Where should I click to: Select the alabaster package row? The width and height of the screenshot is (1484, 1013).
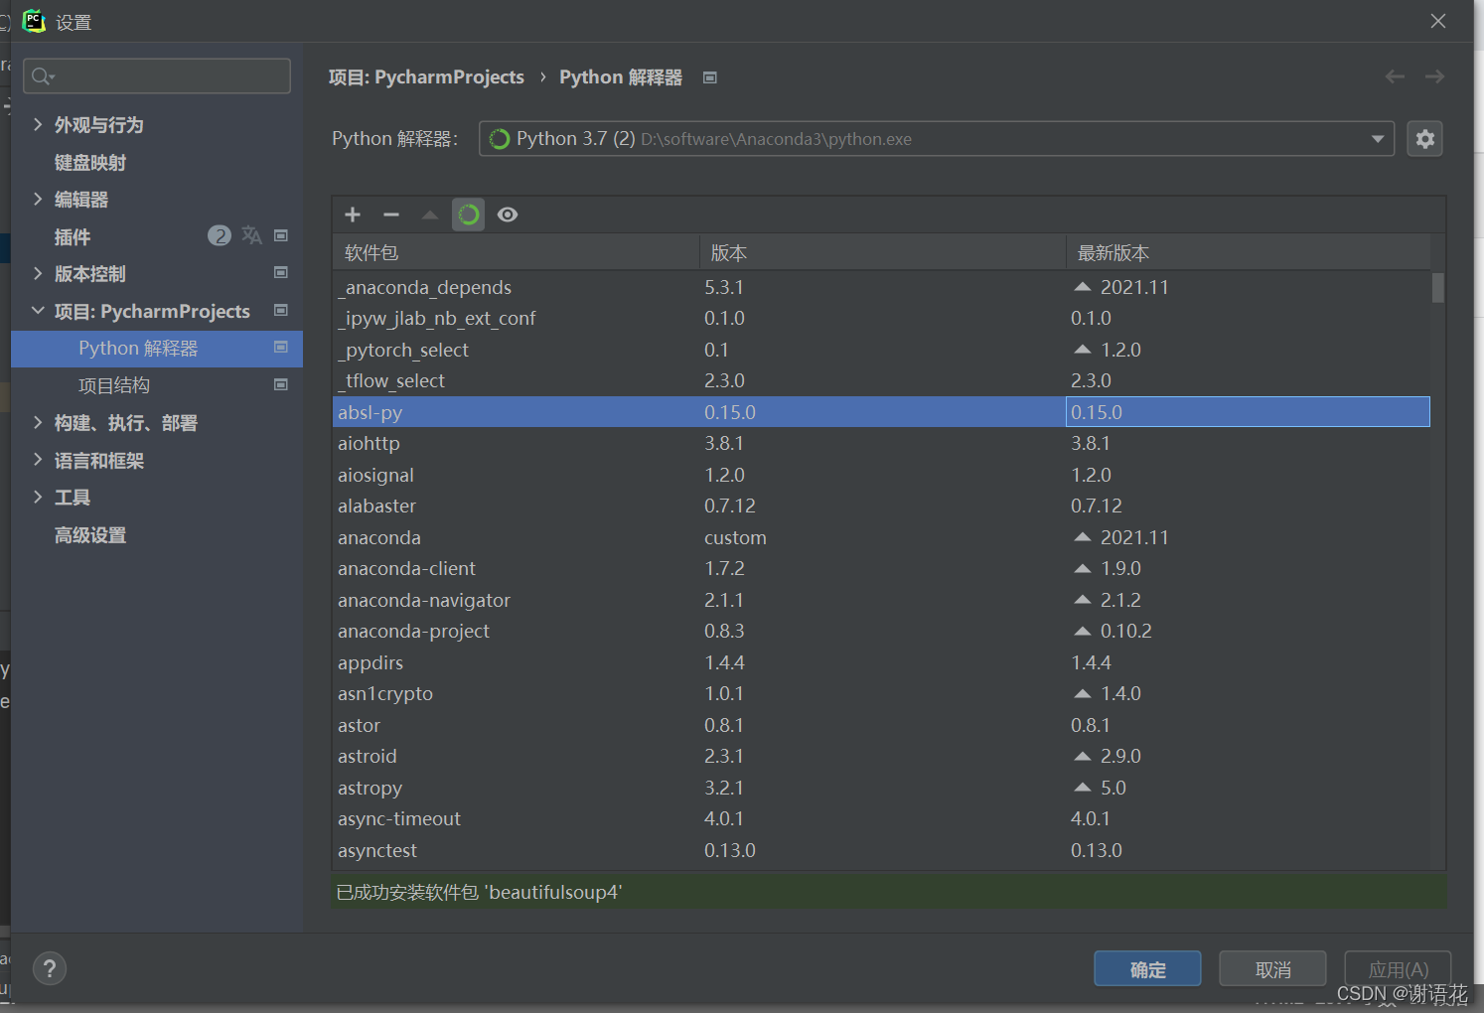(882, 506)
